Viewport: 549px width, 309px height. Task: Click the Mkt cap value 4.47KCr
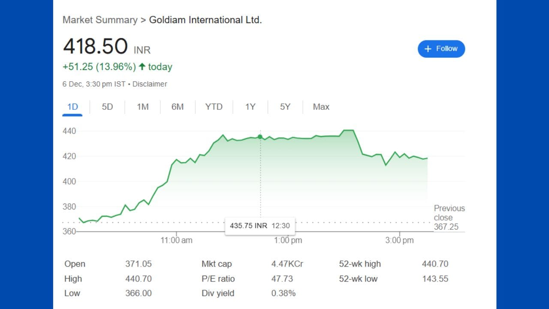(x=287, y=264)
